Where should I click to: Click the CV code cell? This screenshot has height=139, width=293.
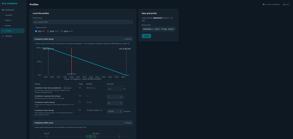tap(80, 102)
